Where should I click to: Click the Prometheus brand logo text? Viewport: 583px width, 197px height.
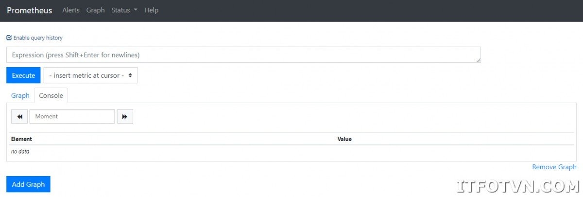click(29, 10)
